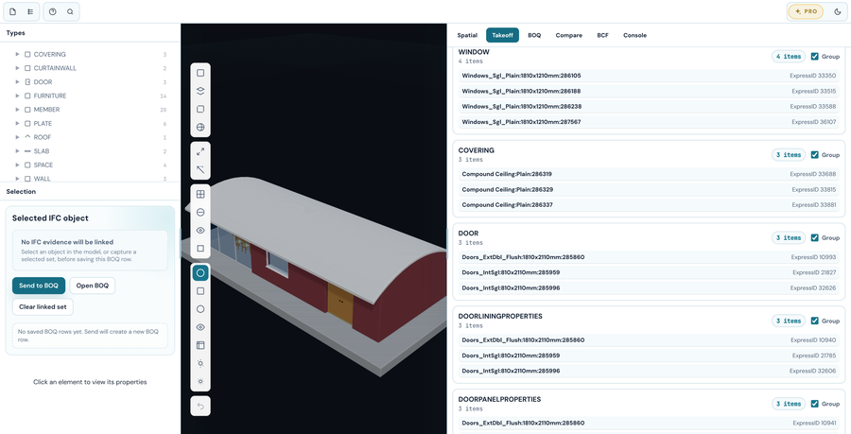Click the search magnifier icon
Screen dimensions: 851x434
[70, 11]
